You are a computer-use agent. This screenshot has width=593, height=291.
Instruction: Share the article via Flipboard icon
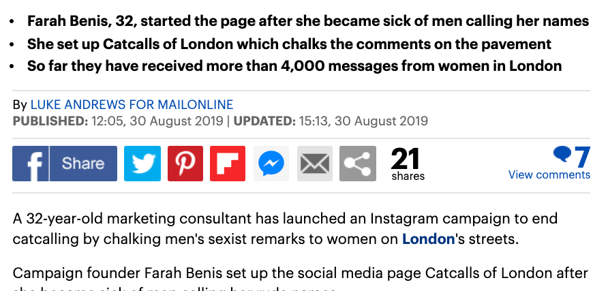pyautogui.click(x=228, y=164)
